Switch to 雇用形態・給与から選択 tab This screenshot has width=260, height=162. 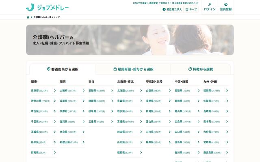pos(133,69)
